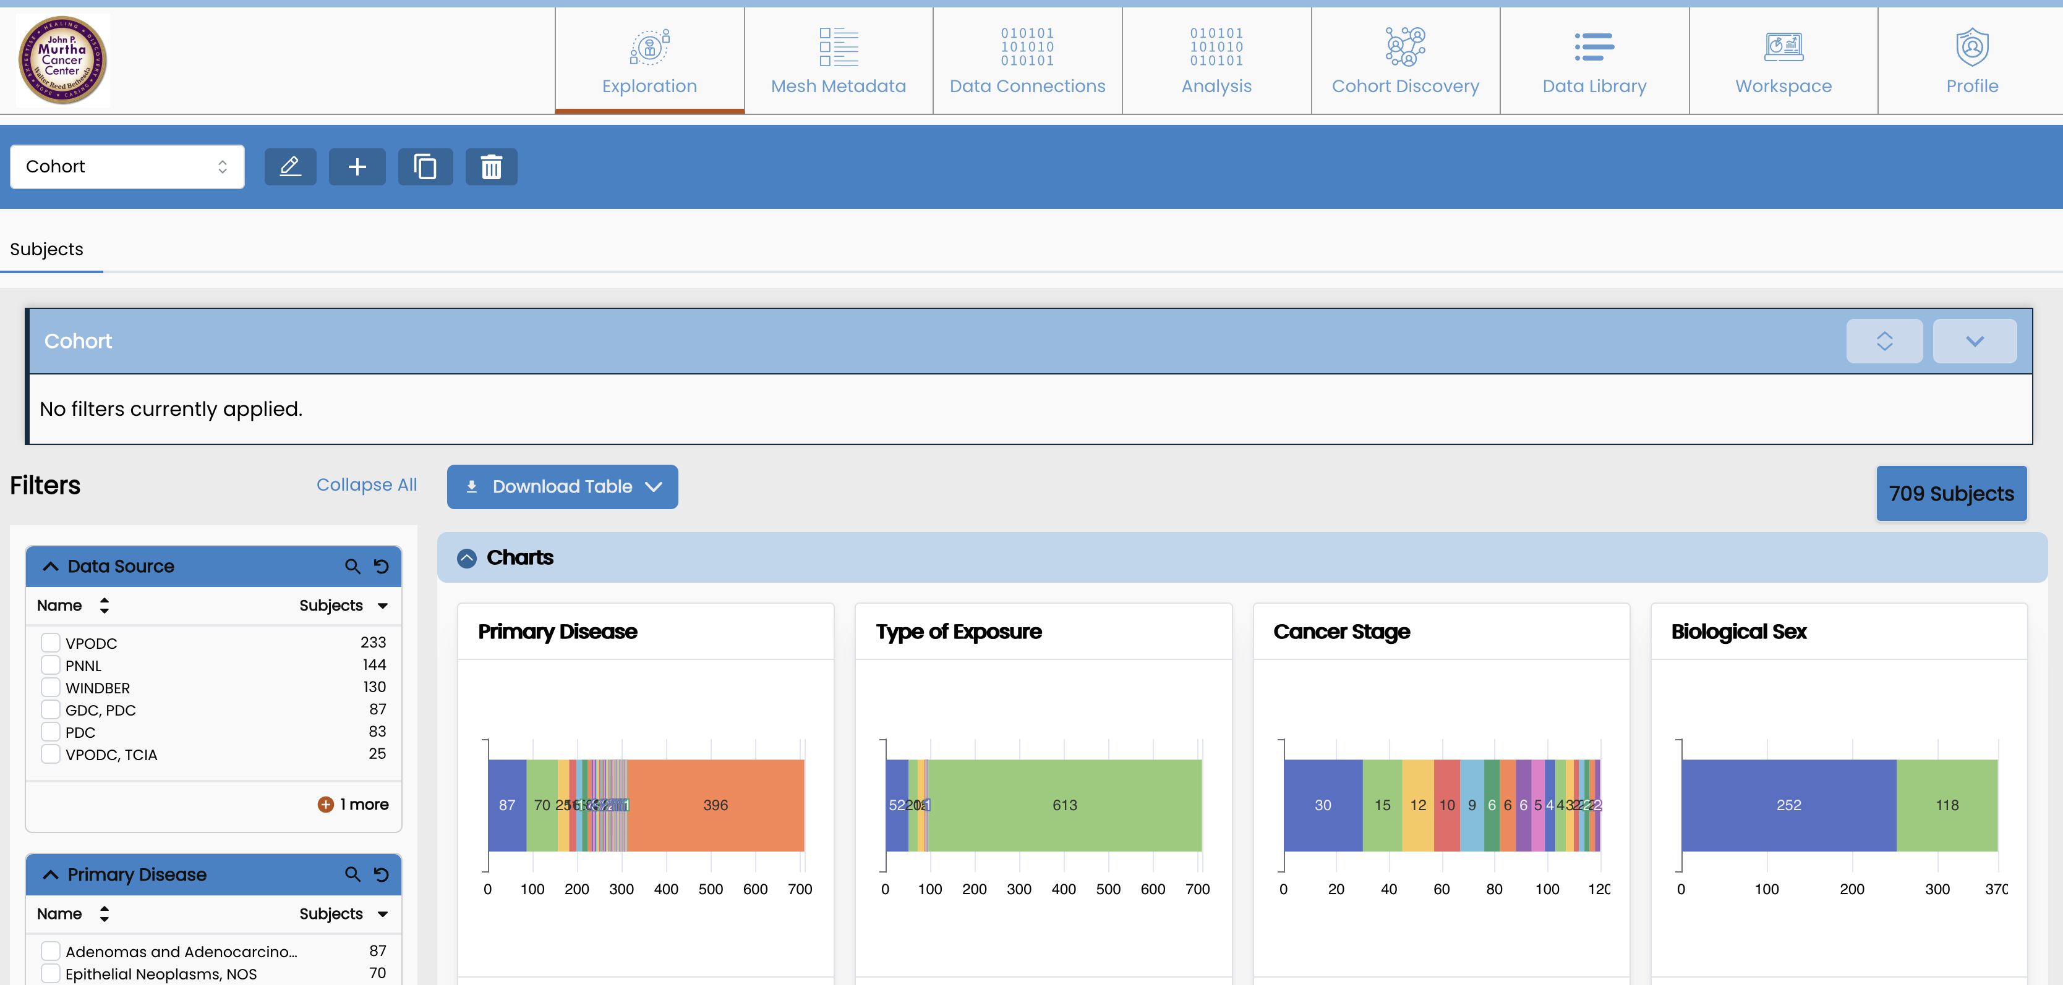The image size is (2063, 985).
Task: Collapse the Data Source filter panel
Action: 51,567
